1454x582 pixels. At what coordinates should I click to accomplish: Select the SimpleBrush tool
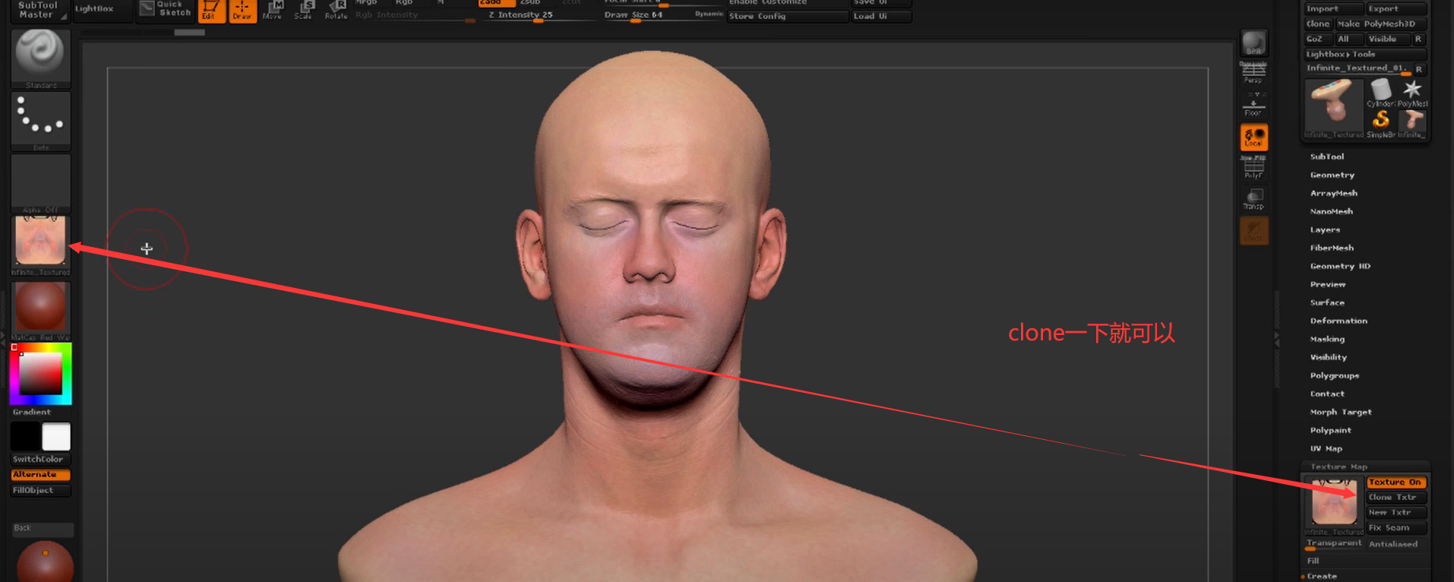(x=1380, y=124)
